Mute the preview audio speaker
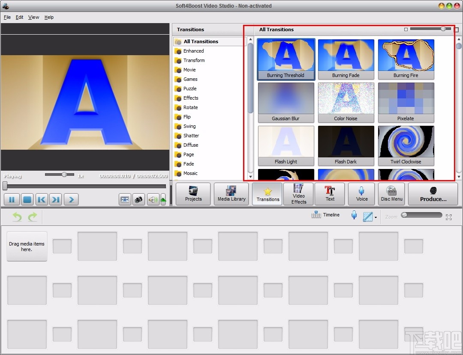 153,199
